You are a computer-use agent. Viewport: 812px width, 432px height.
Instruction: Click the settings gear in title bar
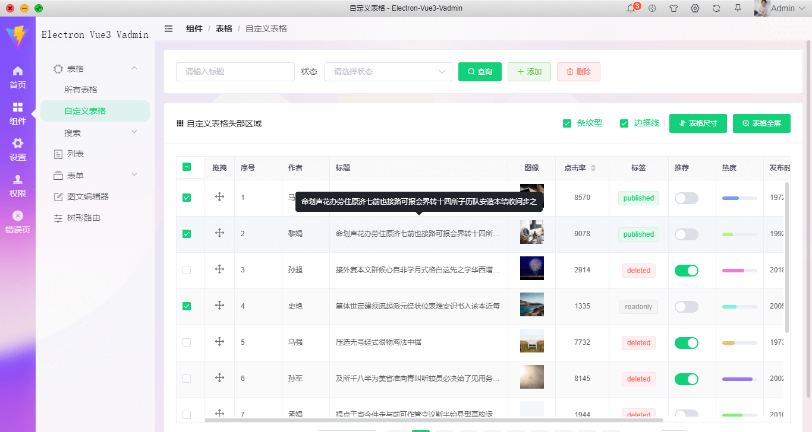click(x=695, y=8)
